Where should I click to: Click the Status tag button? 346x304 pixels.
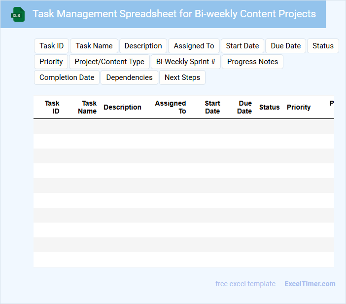coord(323,46)
